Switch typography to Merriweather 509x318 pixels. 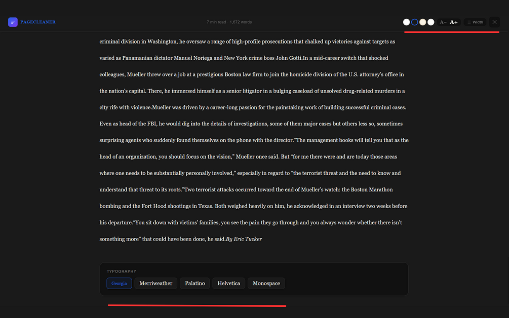(156, 283)
